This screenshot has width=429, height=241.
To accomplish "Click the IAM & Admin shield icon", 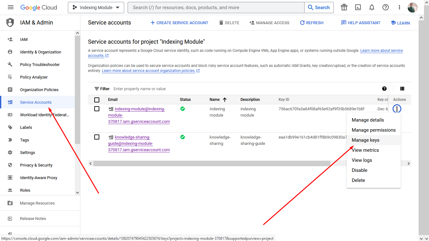I will pyautogui.click(x=10, y=23).
